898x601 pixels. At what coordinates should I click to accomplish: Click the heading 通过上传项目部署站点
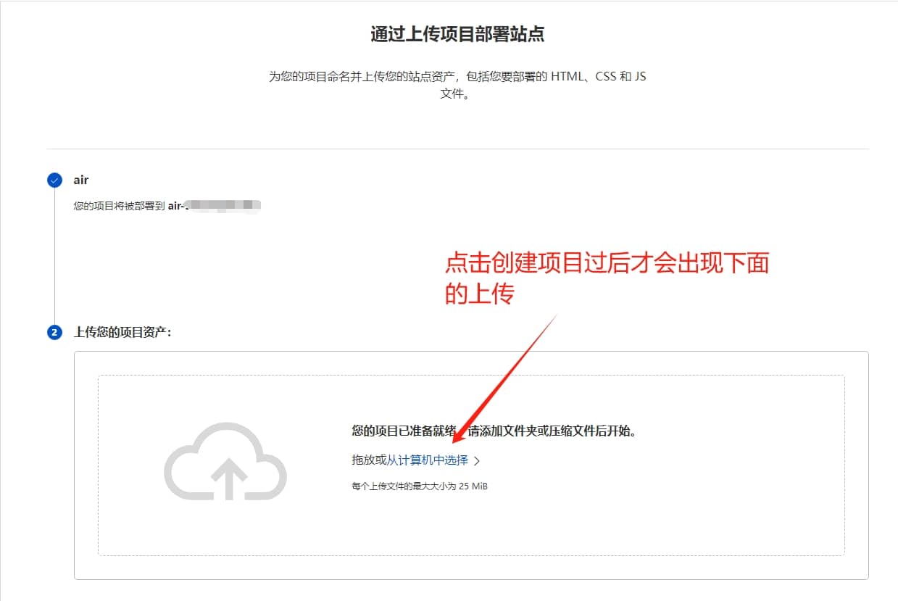[457, 34]
